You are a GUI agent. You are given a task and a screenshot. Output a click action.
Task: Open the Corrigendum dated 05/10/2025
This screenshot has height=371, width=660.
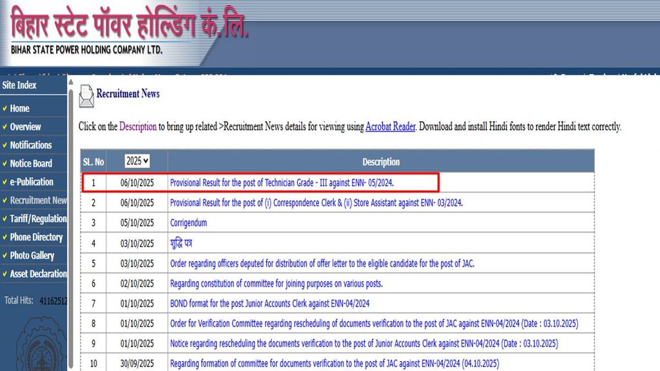(x=188, y=223)
